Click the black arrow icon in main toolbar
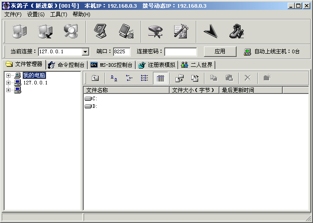 [x=210, y=31]
